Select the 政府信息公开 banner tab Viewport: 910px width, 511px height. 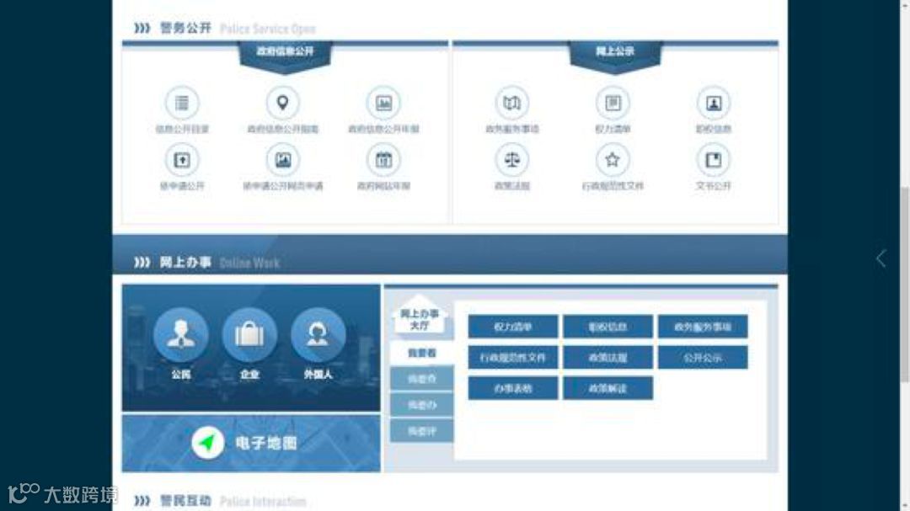coord(285,56)
